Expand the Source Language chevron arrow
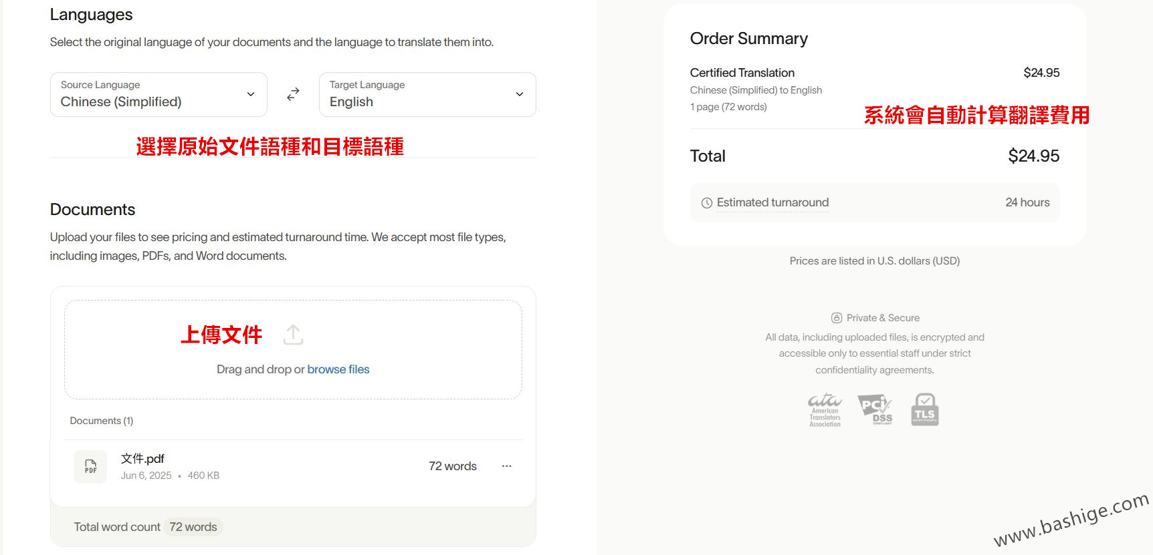Image resolution: width=1153 pixels, height=555 pixels. coord(251,94)
